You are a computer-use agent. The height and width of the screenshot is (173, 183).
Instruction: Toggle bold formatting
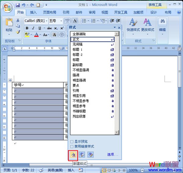[x=27, y=28]
